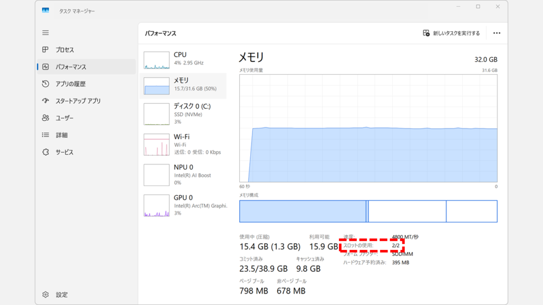The height and width of the screenshot is (305, 543).
Task: Toggle the hamburger navigation menu
Action: coord(46,33)
